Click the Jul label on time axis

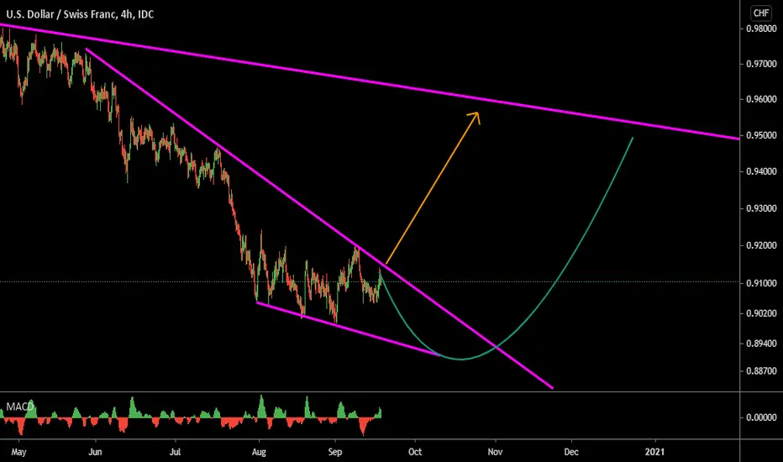pos(175,452)
